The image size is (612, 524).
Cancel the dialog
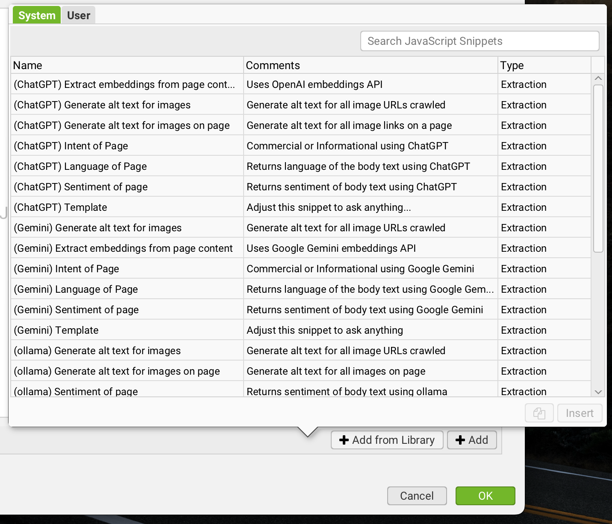click(x=417, y=496)
